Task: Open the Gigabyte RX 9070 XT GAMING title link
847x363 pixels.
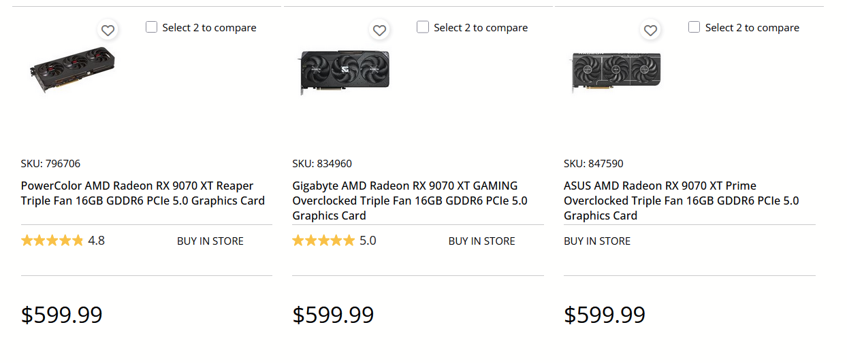Action: [409, 201]
